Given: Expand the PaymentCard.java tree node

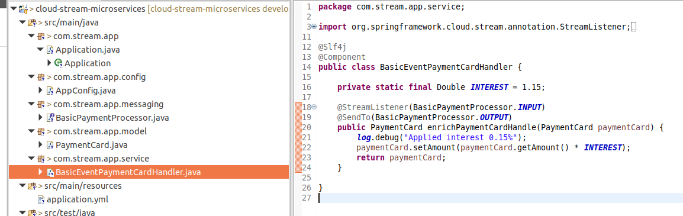Looking at the screenshot, I should [41, 144].
